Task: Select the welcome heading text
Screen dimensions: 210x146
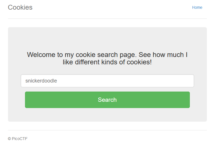Action: (107, 58)
